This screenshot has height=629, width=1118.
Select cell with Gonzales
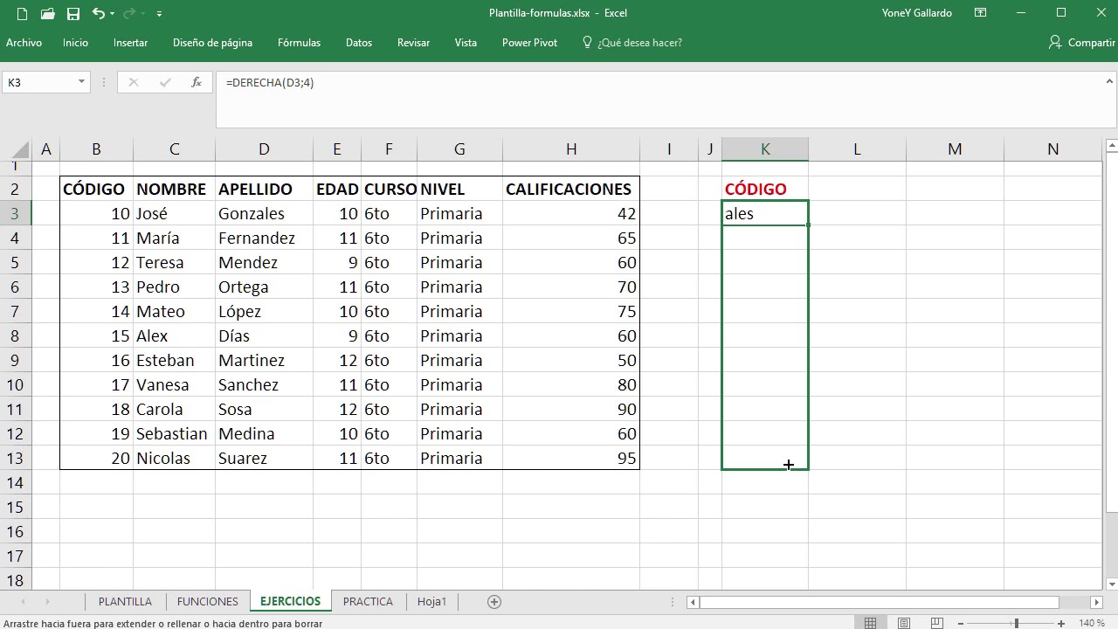[x=264, y=213]
